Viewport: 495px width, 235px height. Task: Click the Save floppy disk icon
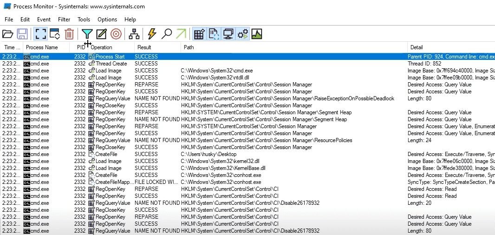click(22, 34)
